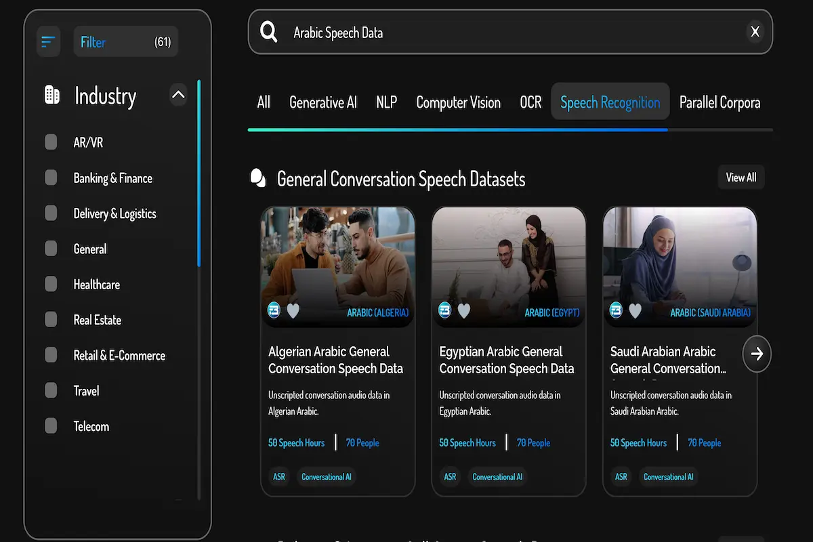Switch to the All tab
This screenshot has height=542, width=813.
click(x=264, y=102)
